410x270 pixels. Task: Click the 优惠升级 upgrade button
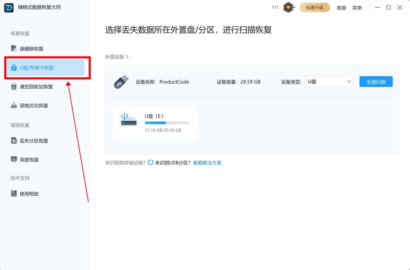click(x=315, y=7)
